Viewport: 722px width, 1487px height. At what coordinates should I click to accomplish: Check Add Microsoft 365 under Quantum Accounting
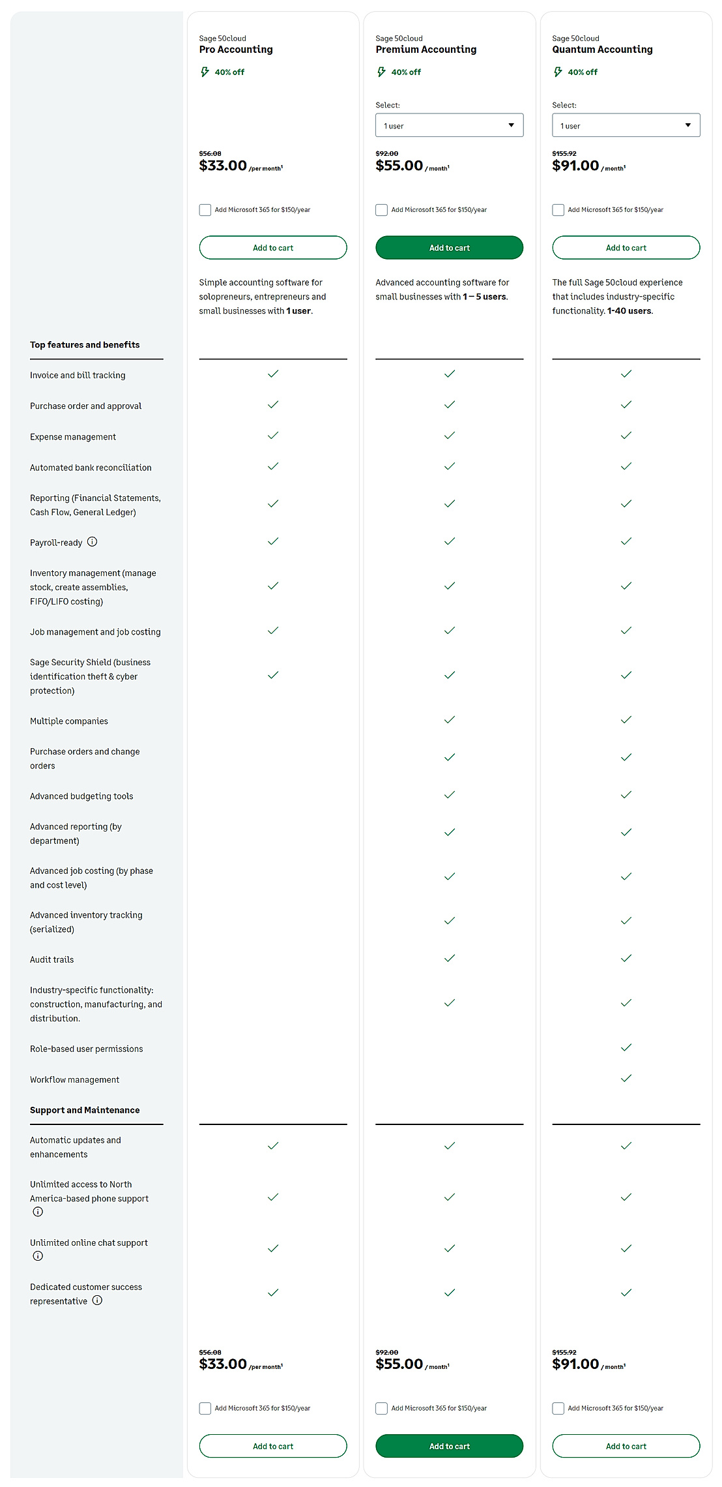(x=558, y=209)
